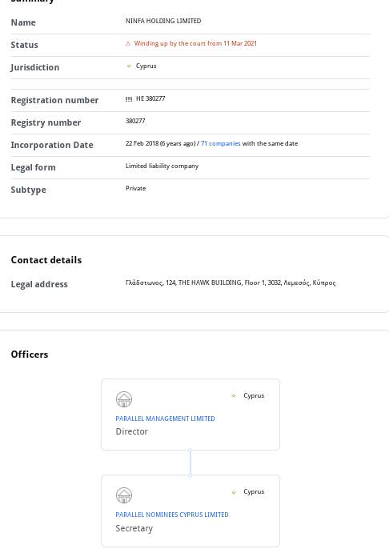Click the Secretary role label
389x549 pixels.
[x=134, y=528]
